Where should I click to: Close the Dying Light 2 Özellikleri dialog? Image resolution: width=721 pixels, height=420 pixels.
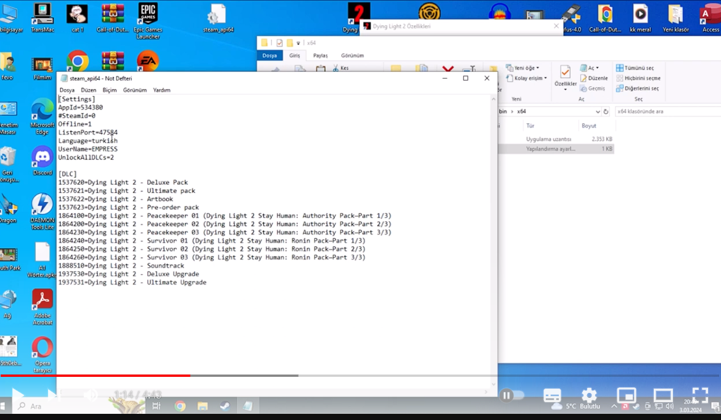(x=556, y=26)
